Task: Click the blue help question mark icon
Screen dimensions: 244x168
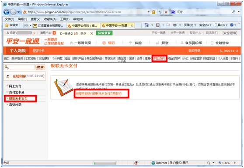Action: coord(232,25)
